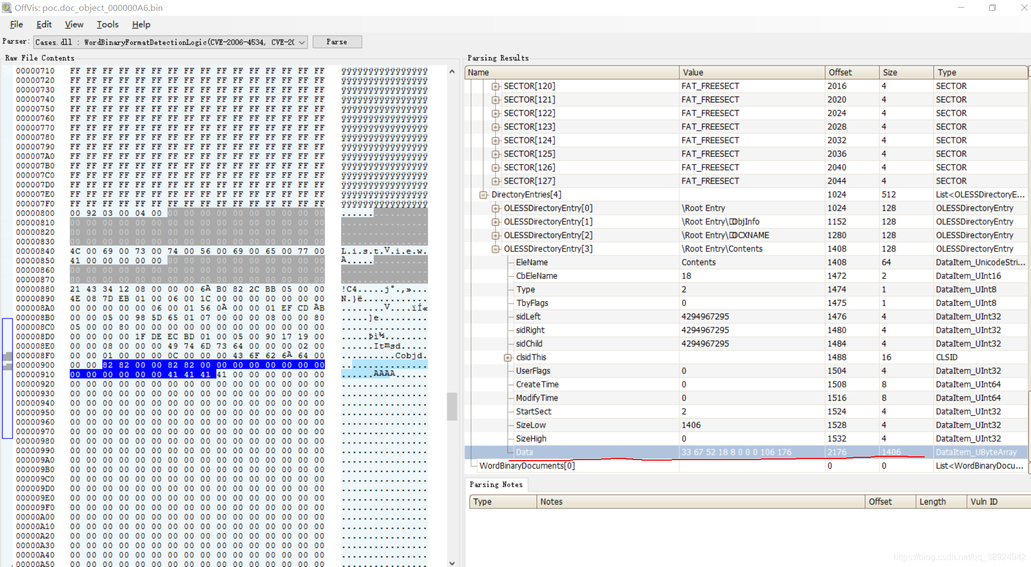Click the 'L.i.s.t.V.i.e.w.' ASCII text

(384, 251)
